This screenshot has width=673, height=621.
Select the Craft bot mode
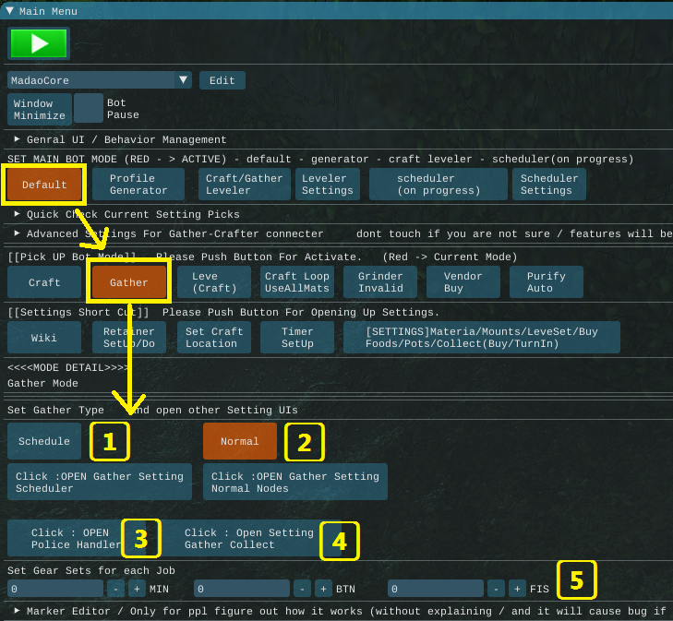(x=44, y=282)
